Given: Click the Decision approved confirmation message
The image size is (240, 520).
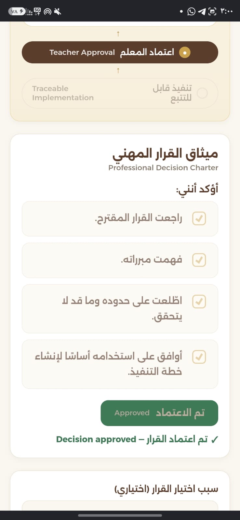Looking at the screenshot, I should (137, 439).
